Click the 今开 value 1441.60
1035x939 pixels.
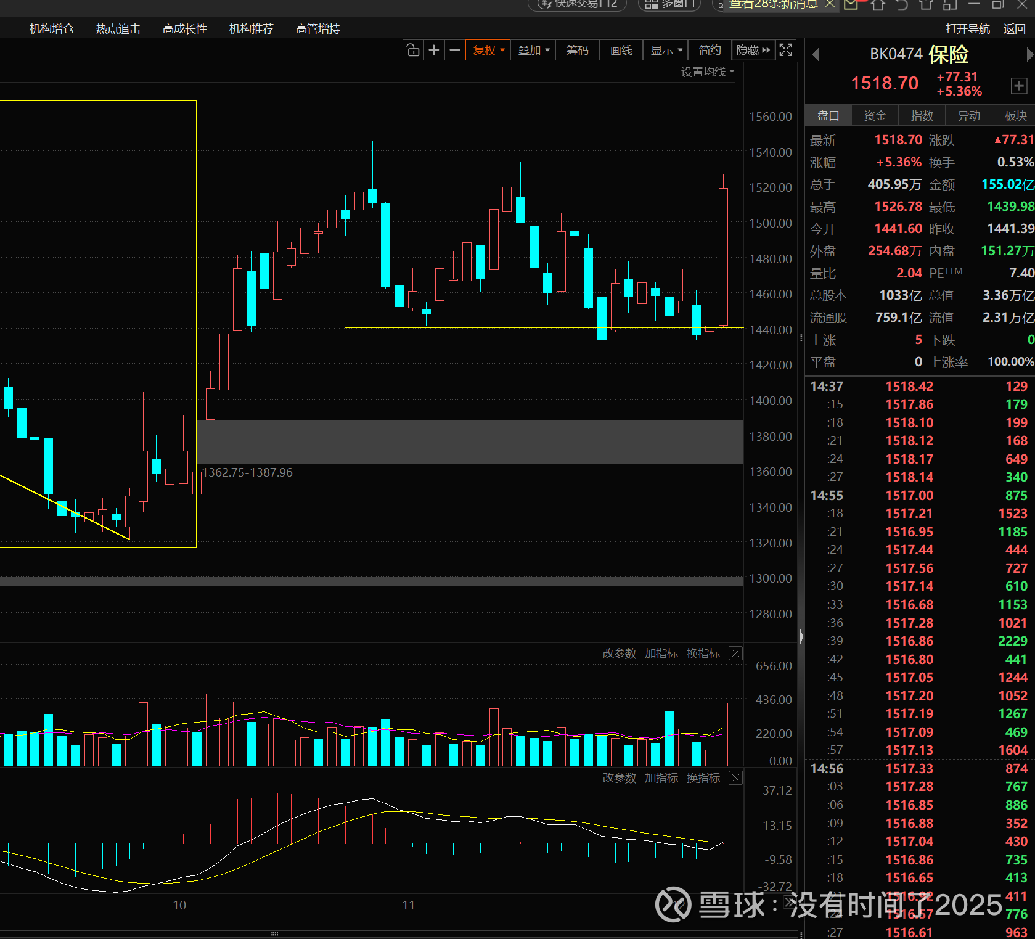[898, 229]
